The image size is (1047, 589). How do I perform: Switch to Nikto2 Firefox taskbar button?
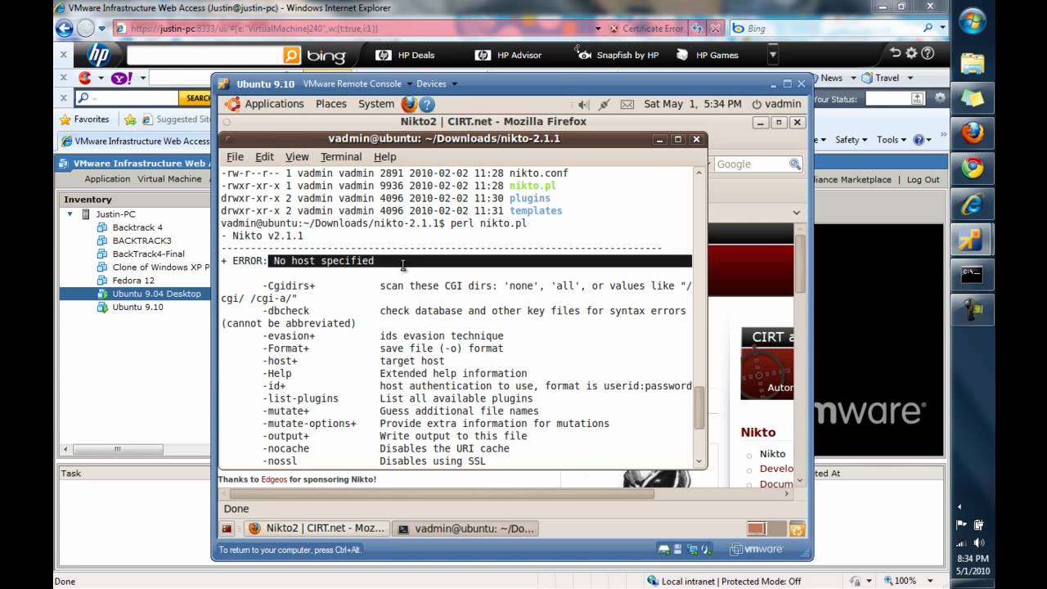(x=317, y=528)
